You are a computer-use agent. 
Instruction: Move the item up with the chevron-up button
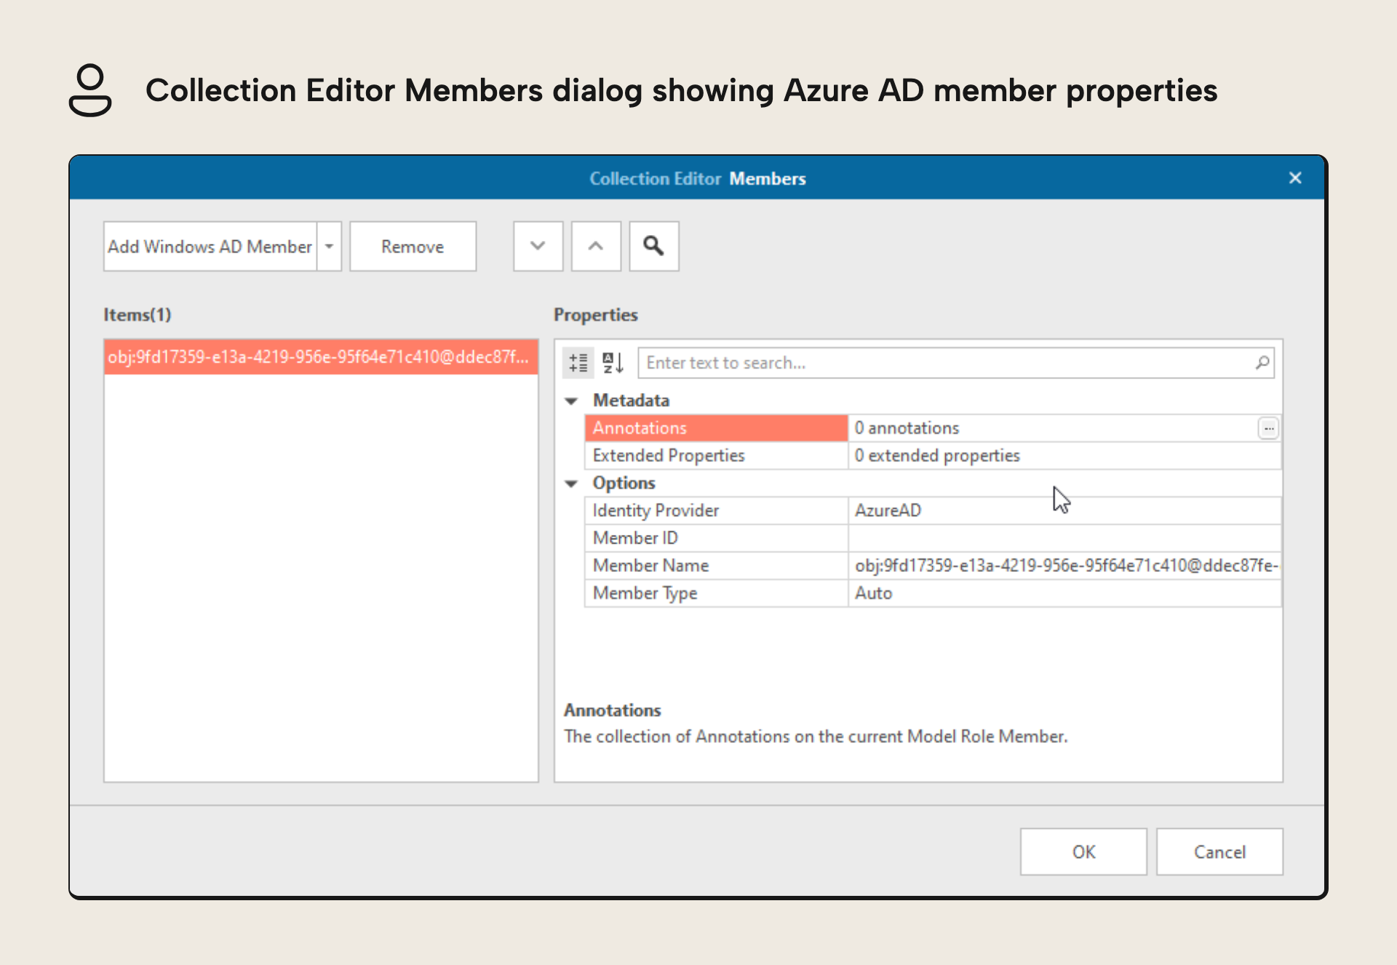tap(596, 247)
